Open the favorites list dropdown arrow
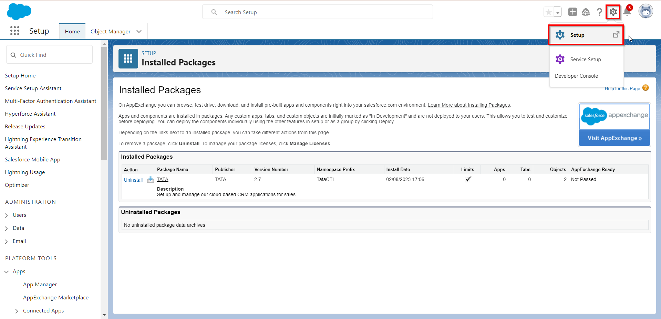 pos(557,12)
